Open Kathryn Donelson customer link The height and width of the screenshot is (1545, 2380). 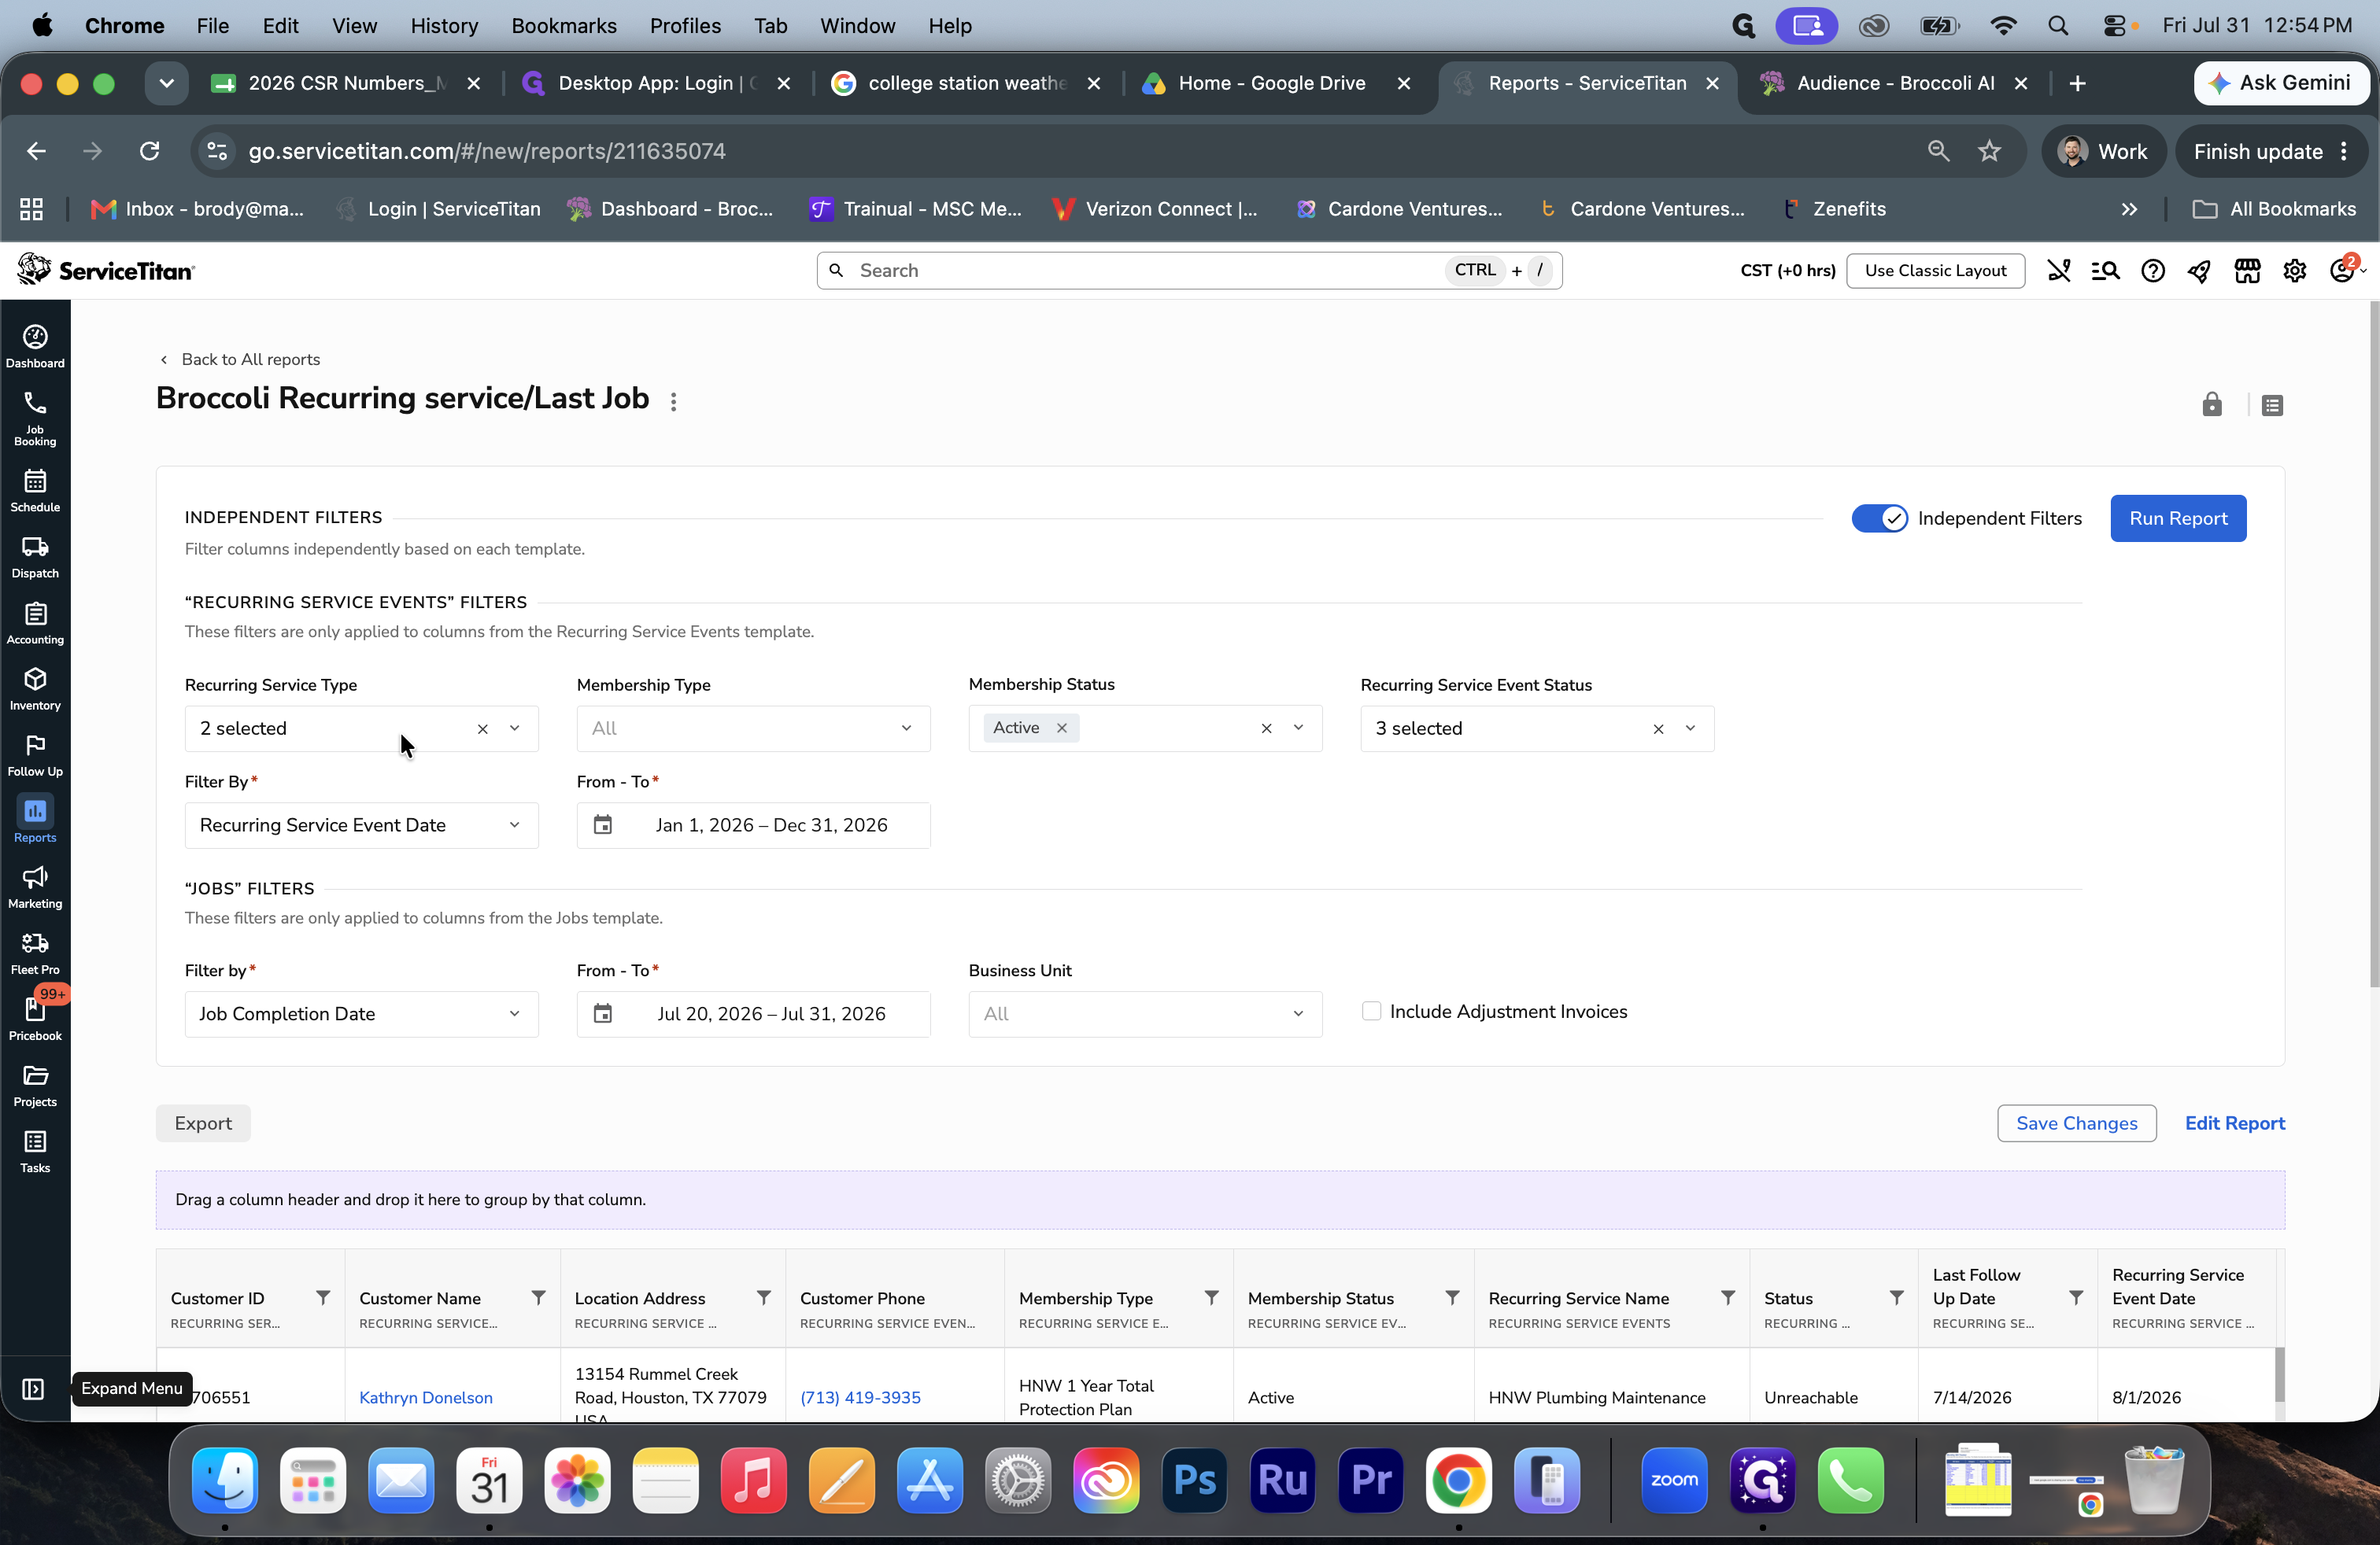point(426,1397)
